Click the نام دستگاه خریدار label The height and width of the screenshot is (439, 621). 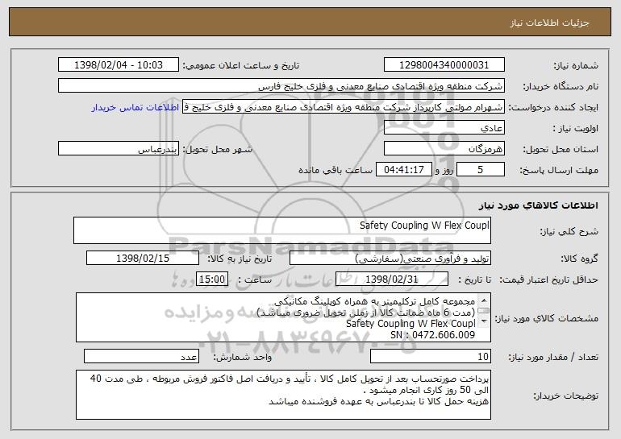561,86
